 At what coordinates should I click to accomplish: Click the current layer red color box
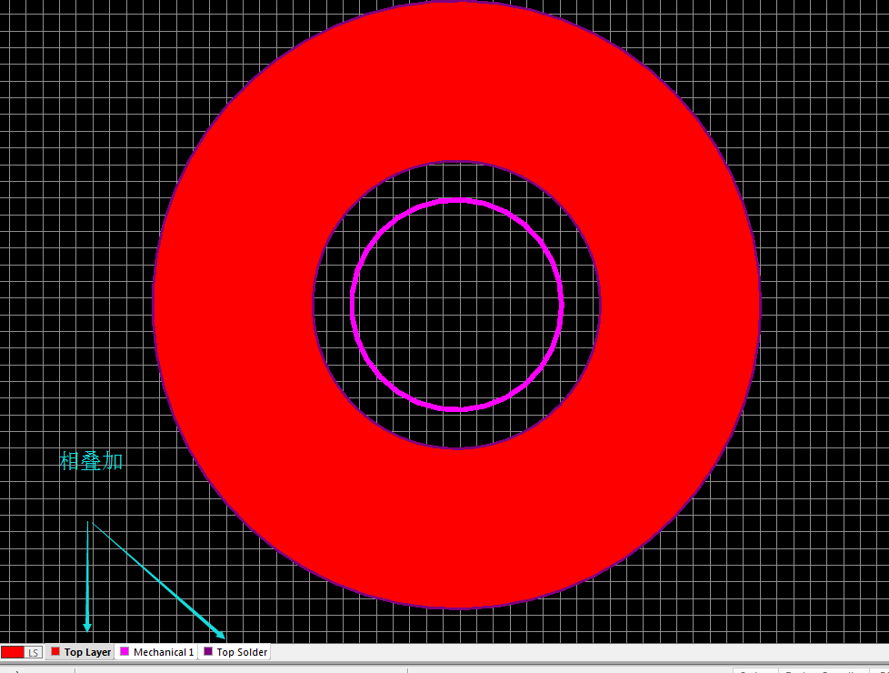(13, 653)
